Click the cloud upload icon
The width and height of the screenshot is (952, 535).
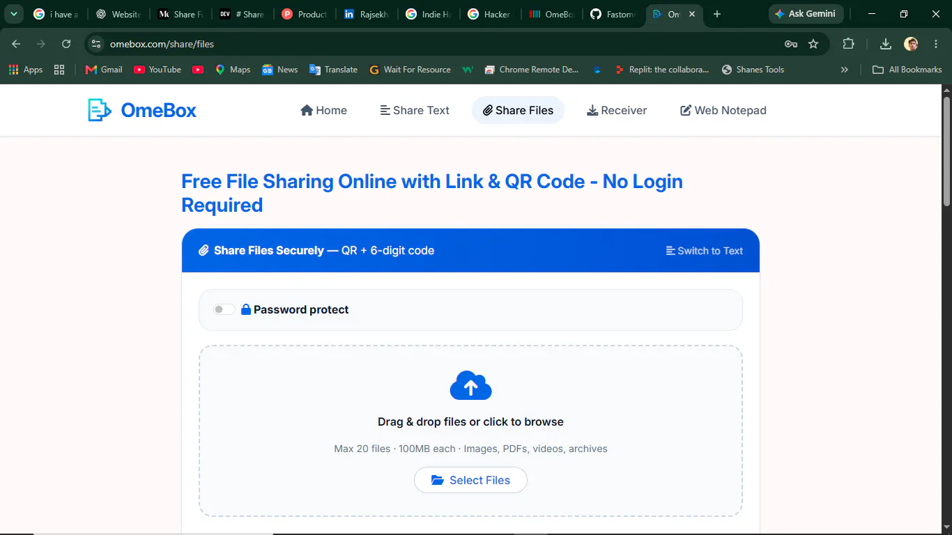[x=470, y=385]
